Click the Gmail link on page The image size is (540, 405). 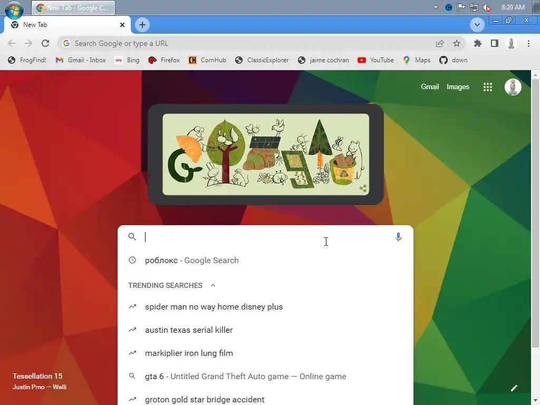point(430,87)
